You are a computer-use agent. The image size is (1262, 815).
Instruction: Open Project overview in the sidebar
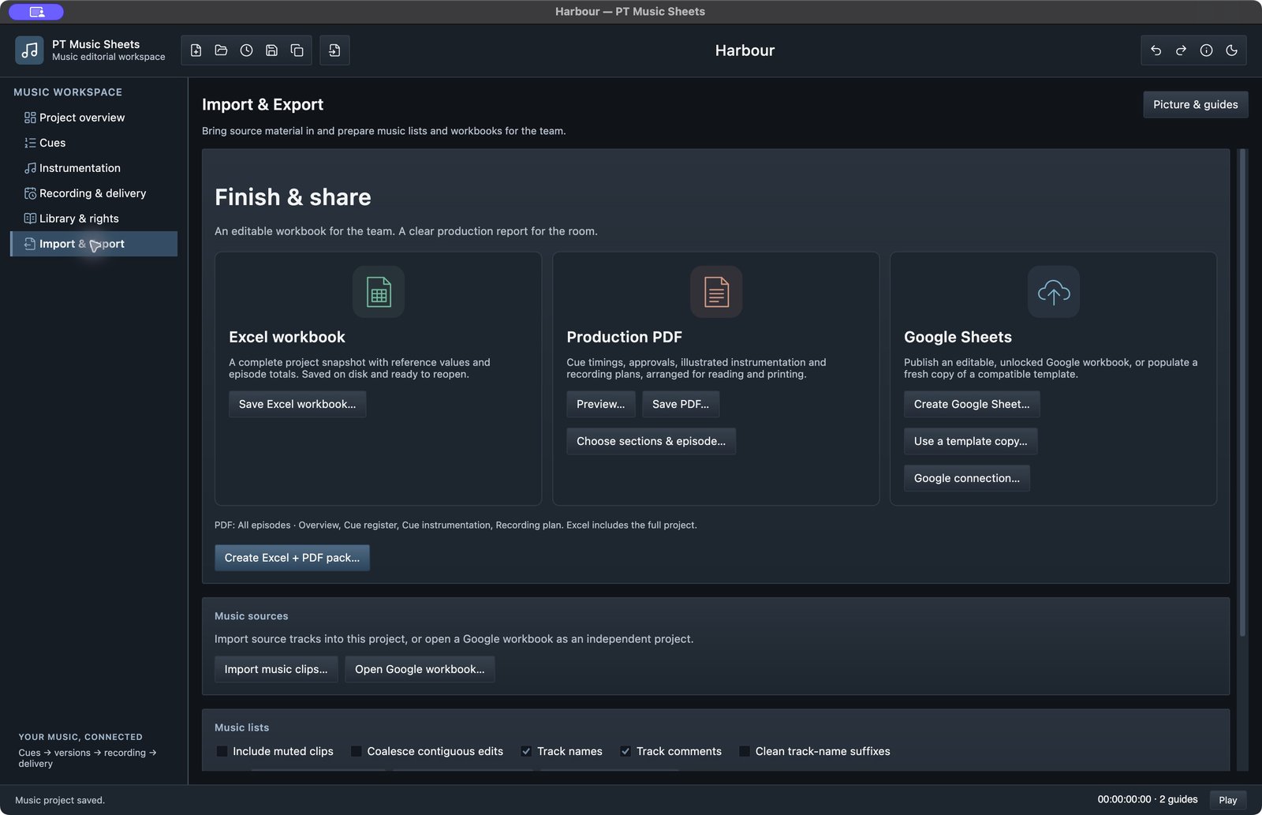94,118
